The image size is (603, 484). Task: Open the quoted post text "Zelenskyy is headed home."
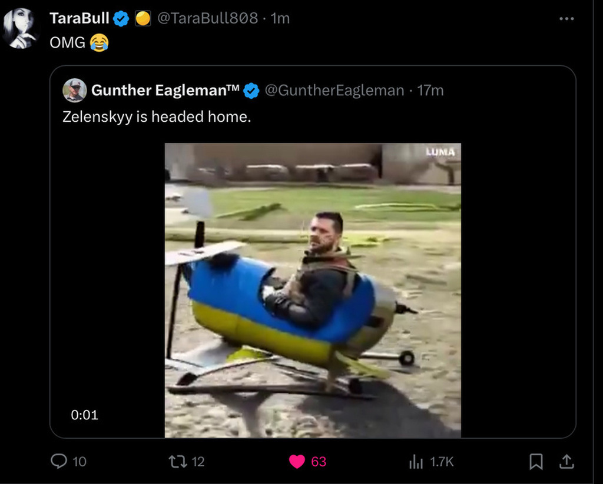coord(157,116)
